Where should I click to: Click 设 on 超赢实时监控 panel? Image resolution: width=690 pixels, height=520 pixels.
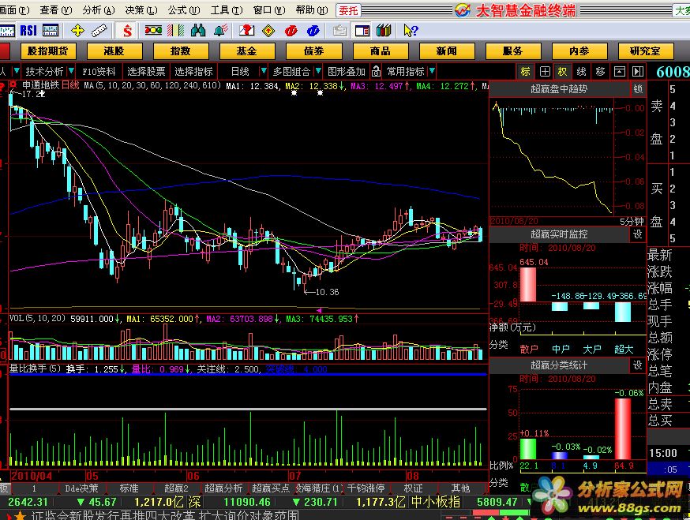(638, 234)
